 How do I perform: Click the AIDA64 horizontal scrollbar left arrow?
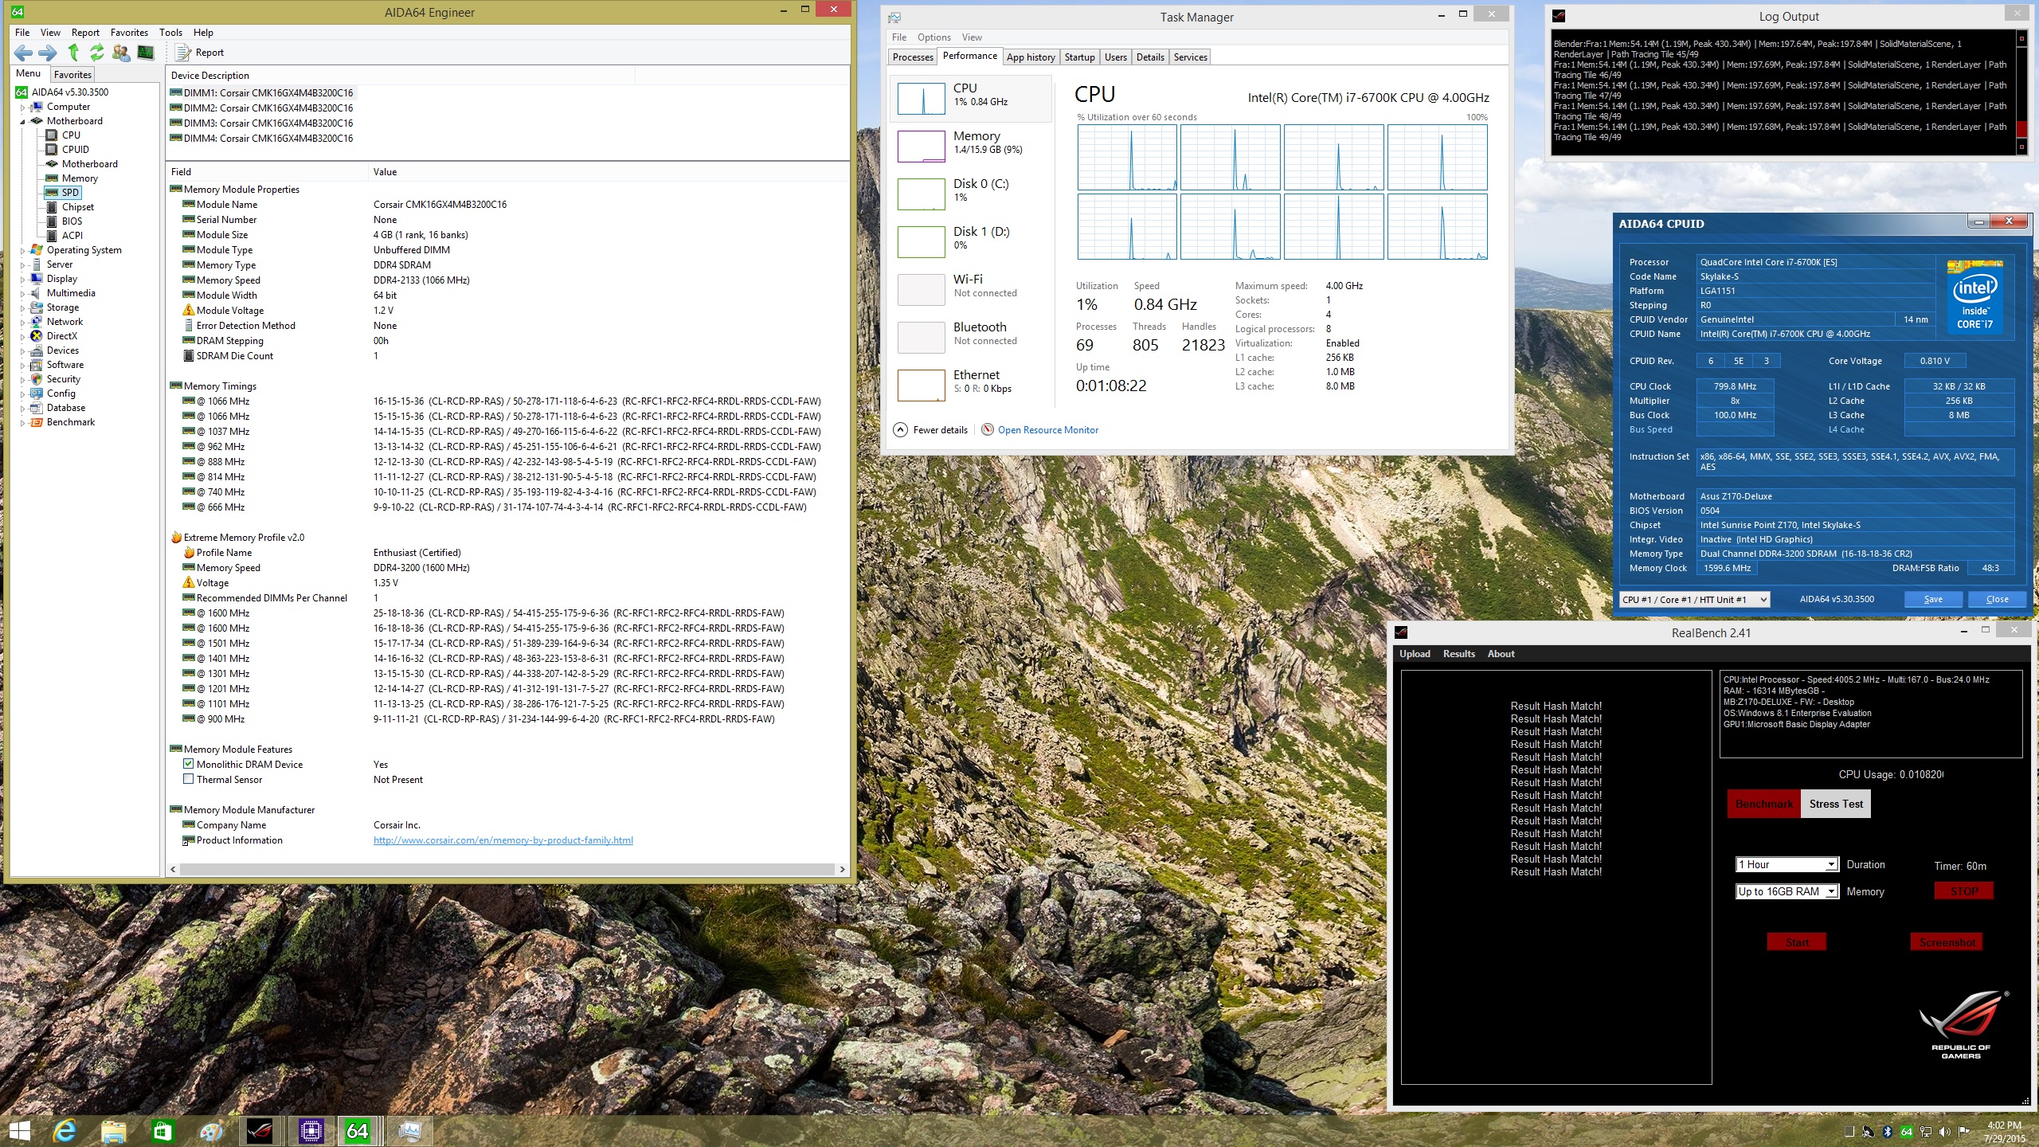pyautogui.click(x=174, y=870)
